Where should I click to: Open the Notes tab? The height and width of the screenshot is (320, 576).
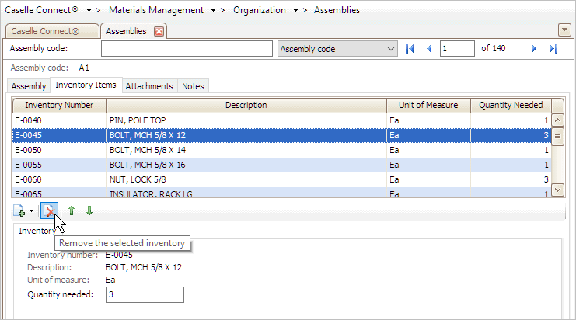(x=193, y=86)
